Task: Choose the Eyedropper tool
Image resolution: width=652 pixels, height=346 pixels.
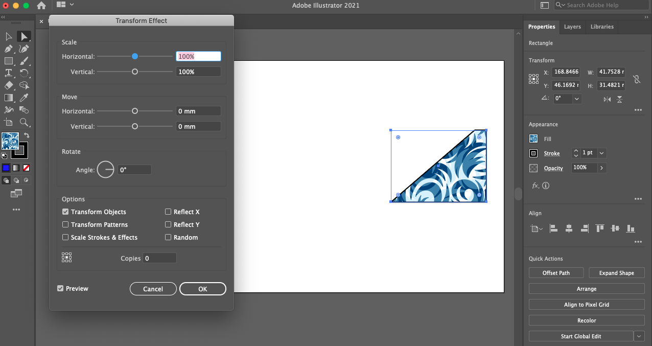Action: (24, 98)
